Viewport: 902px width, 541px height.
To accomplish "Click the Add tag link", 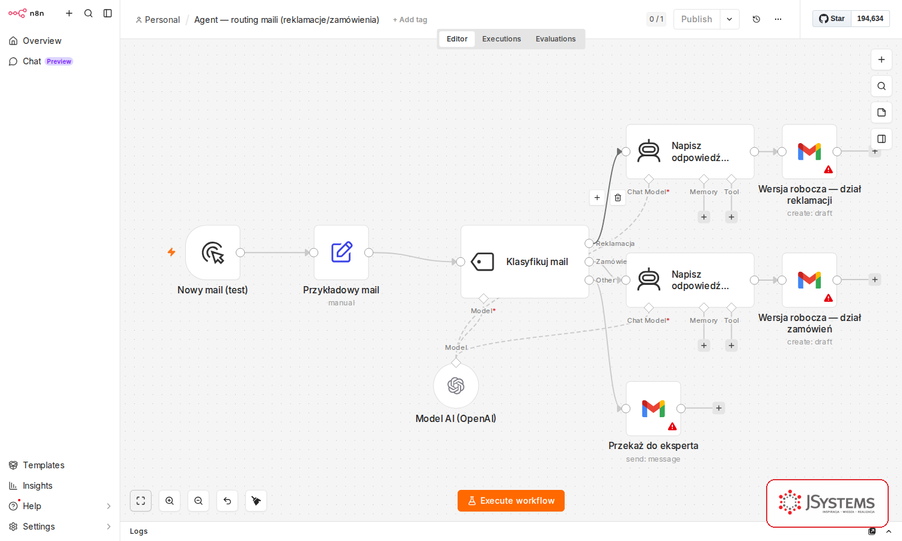I will (x=410, y=20).
